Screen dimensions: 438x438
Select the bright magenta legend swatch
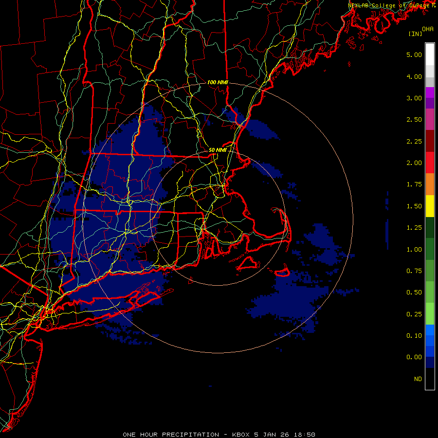click(x=430, y=92)
